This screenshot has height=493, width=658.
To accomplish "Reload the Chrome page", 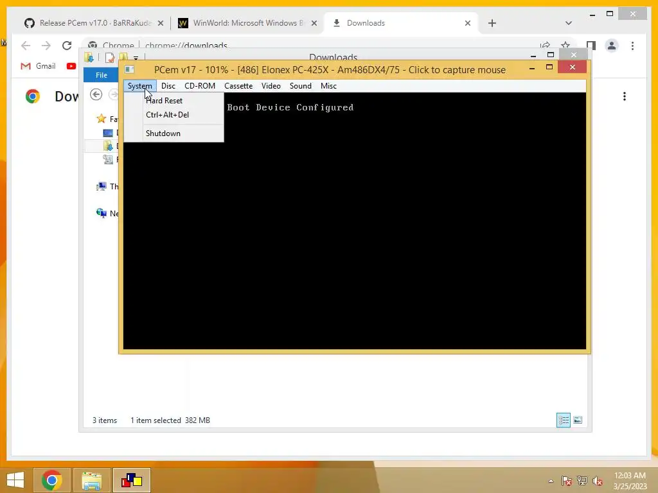I will click(x=67, y=46).
